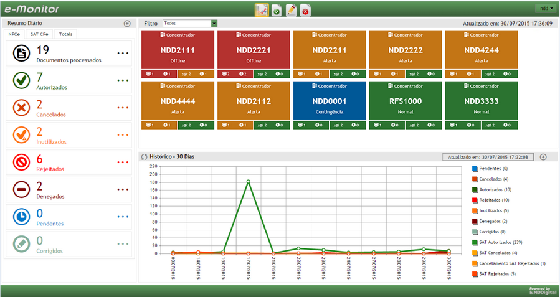
Task: Click the red X document toolbar icon
Action: point(305,9)
